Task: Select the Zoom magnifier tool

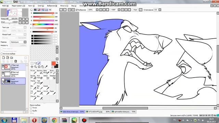Action: click(36, 67)
